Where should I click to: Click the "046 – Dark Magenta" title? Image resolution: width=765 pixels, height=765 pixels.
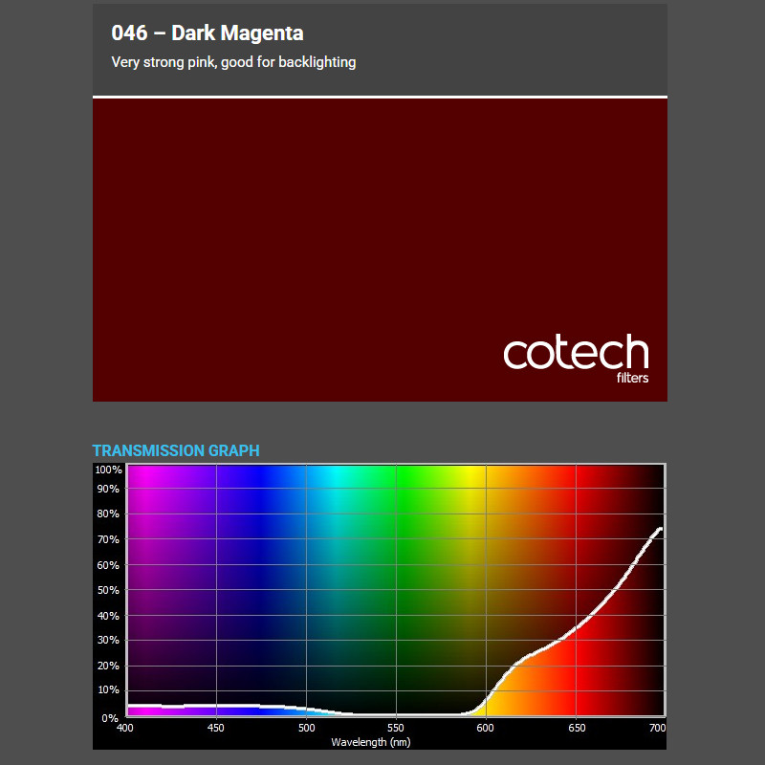207,32
